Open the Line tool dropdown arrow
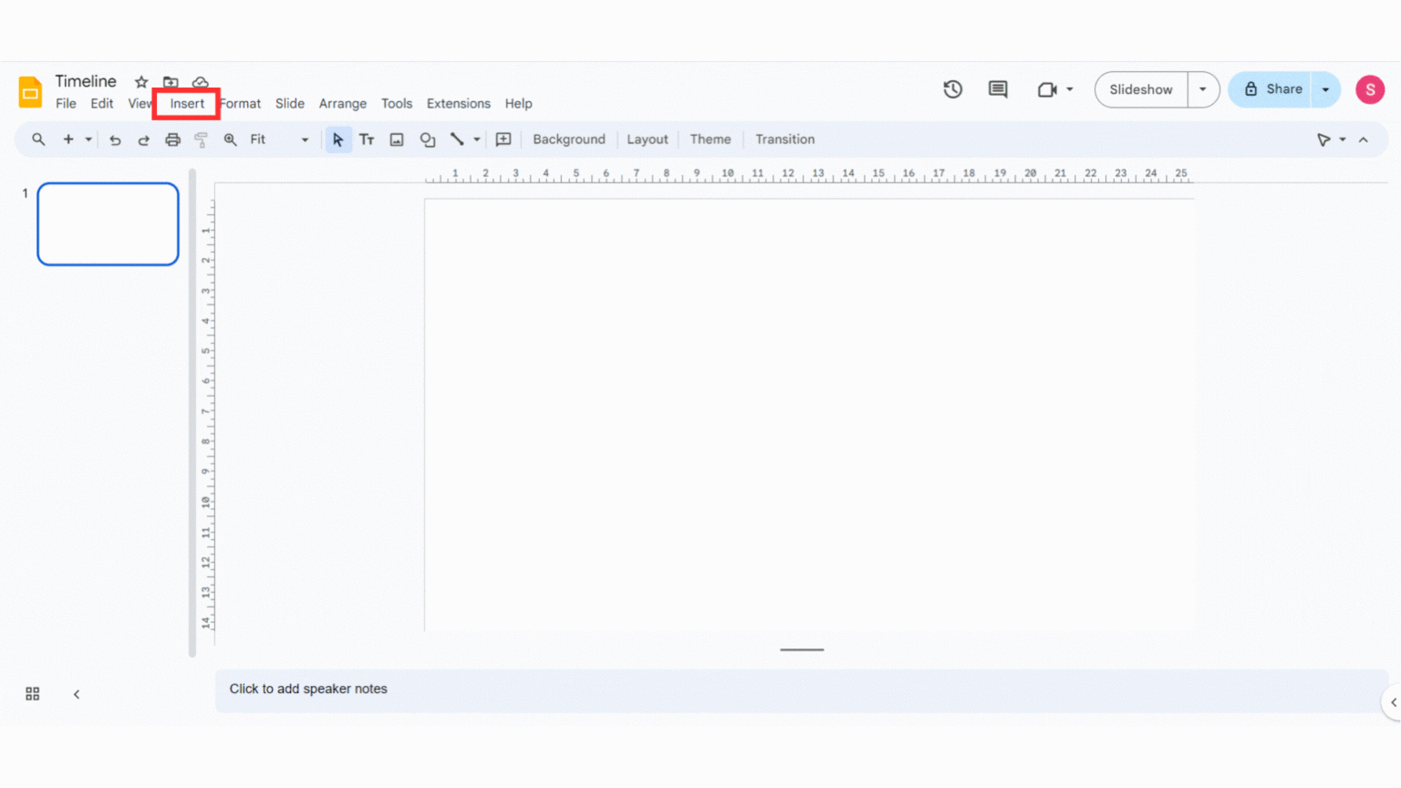This screenshot has width=1401, height=788. click(x=475, y=139)
